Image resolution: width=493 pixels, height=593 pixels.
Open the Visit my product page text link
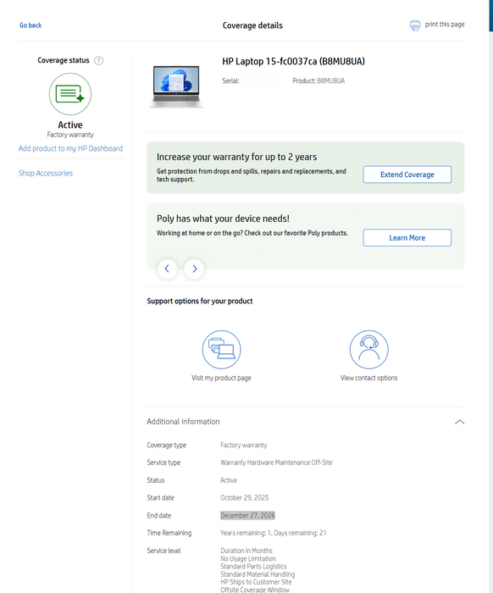(x=221, y=378)
